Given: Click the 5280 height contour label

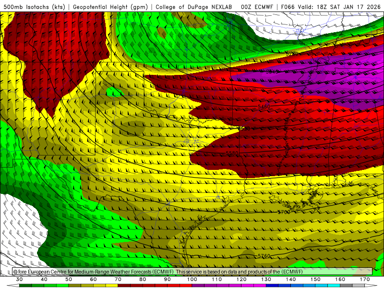Looking at the screenshot, I should (x=292, y=53).
